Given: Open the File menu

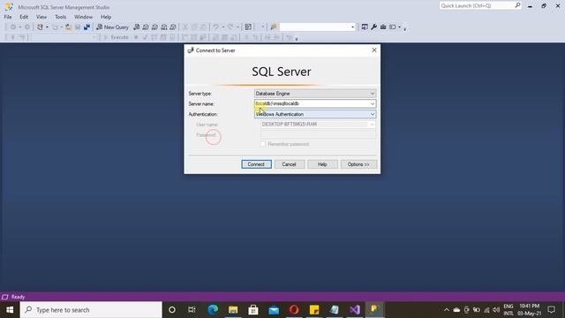Looking at the screenshot, I should pos(8,17).
